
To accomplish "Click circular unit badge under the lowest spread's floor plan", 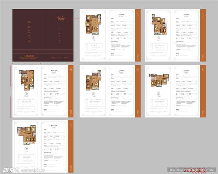I will (x=26, y=148).
